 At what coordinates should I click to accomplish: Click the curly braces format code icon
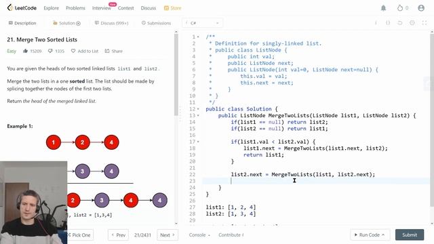[388, 23]
